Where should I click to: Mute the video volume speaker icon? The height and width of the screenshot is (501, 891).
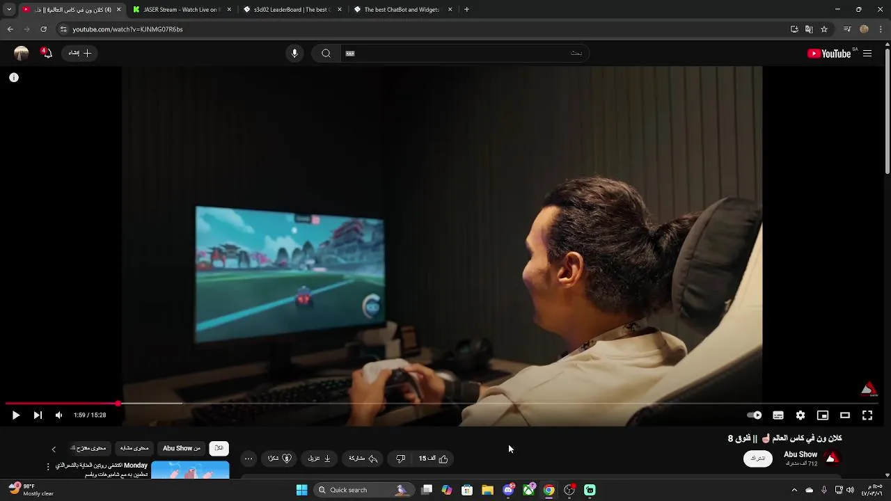(58, 415)
